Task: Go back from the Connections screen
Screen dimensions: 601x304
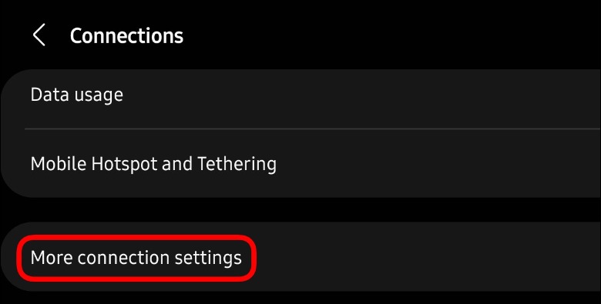Action: coord(39,35)
